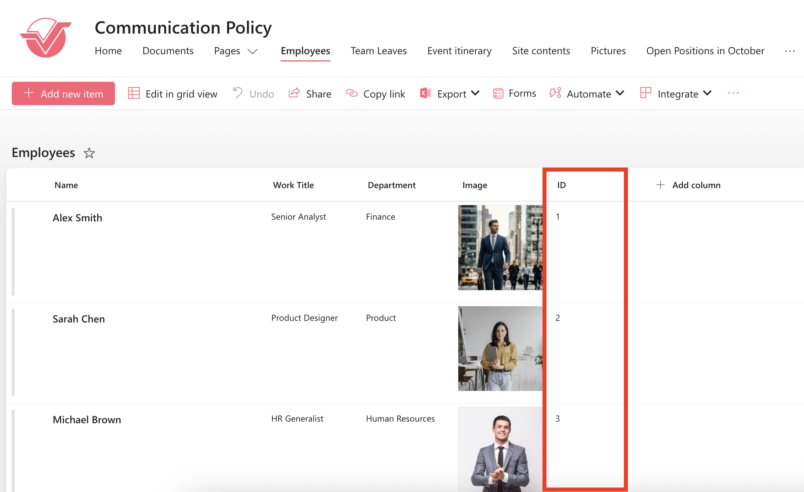This screenshot has height=492, width=804.
Task: Click the Add new item button
Action: click(64, 93)
